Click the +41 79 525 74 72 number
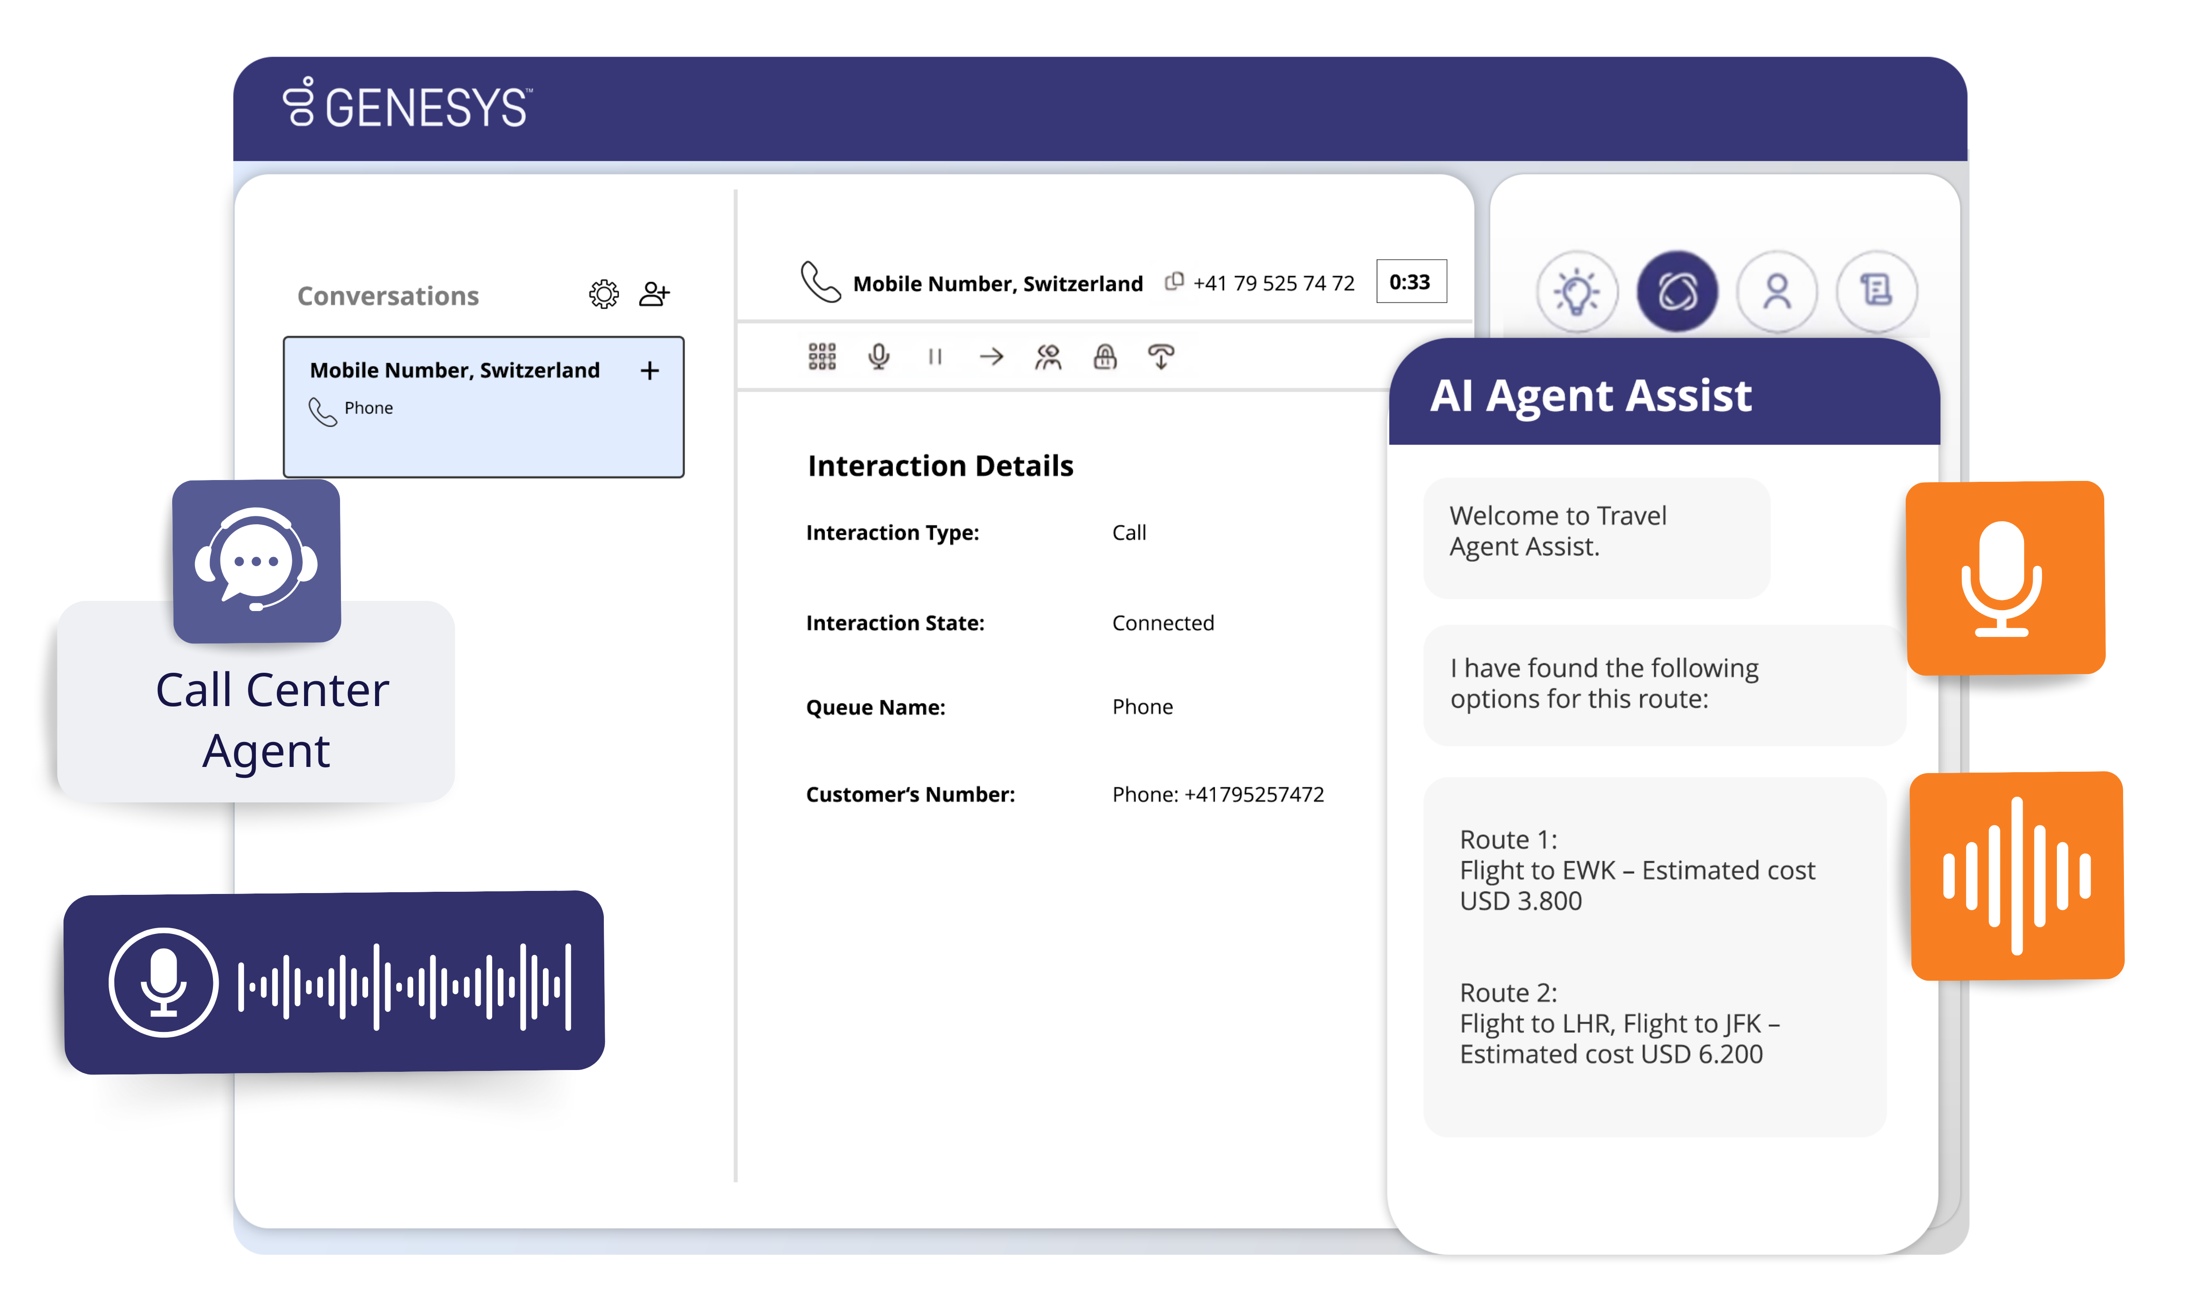The width and height of the screenshot is (2191, 1314). pyautogui.click(x=1273, y=283)
